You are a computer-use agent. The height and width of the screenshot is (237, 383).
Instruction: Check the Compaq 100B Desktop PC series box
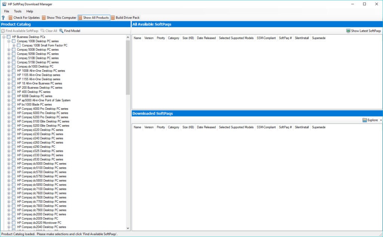(x=14, y=41)
